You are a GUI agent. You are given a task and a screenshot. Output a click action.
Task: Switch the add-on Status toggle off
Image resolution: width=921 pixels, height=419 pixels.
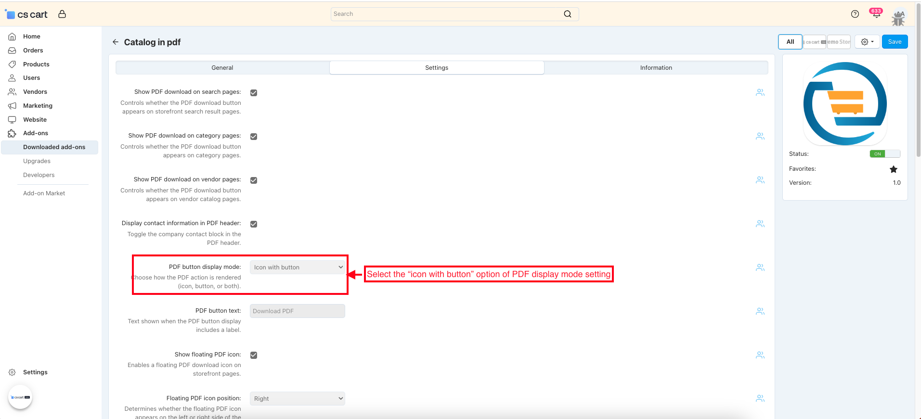(884, 154)
